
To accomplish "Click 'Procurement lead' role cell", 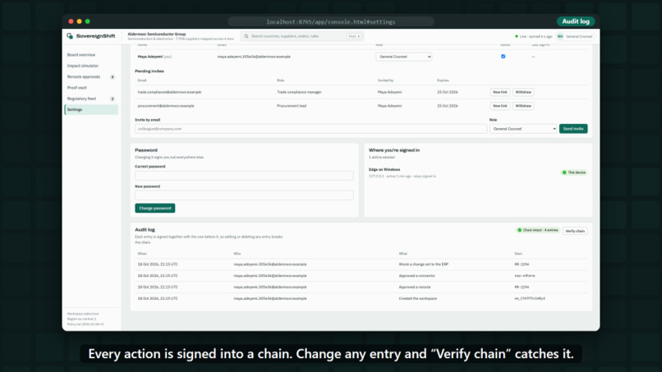I will 292,106.
